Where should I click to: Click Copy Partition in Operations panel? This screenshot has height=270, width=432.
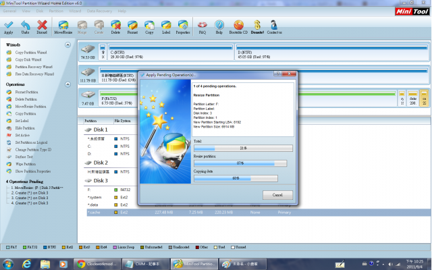[x=26, y=113]
